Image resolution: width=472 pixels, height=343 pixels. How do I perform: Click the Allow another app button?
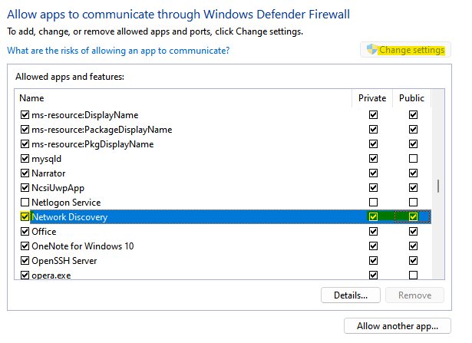pos(397,326)
